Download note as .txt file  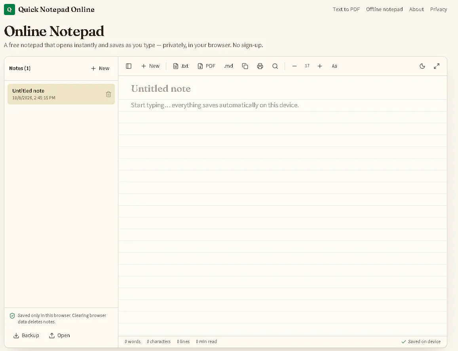click(x=181, y=66)
